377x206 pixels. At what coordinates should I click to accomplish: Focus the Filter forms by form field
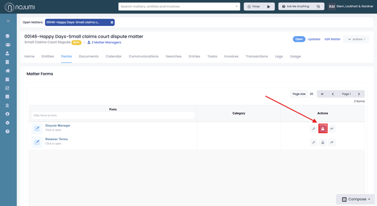click(113, 115)
